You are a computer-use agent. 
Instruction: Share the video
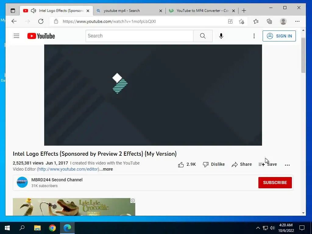242,164
